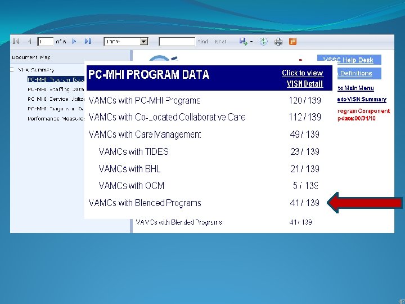The image size is (405, 304).
Task: Select PC-MHI Staffing Data in document map
Action: [x=56, y=90]
